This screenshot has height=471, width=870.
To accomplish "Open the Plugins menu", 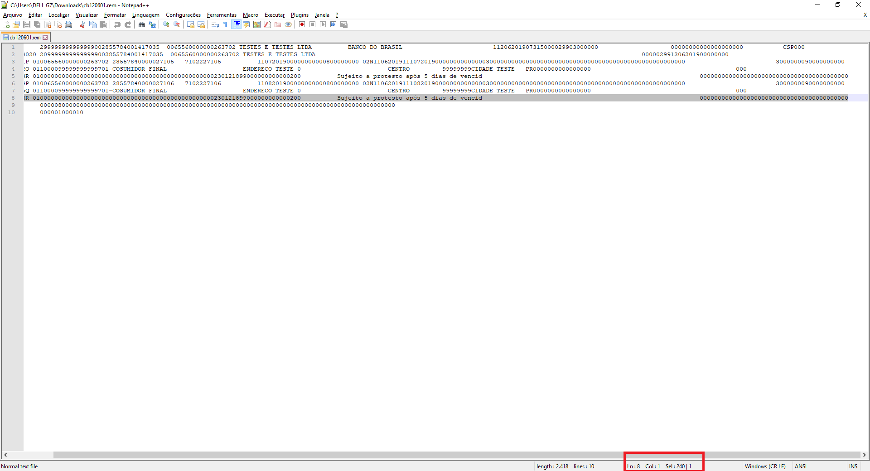I will click(x=300, y=15).
